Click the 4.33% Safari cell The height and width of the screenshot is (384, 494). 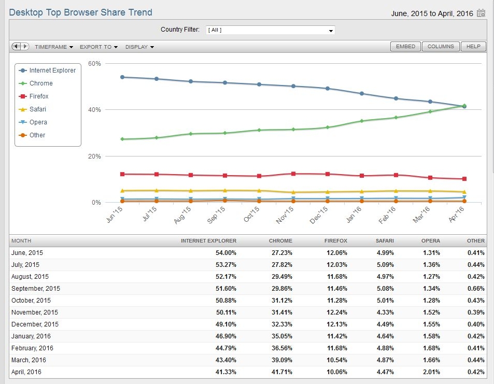[x=385, y=312]
